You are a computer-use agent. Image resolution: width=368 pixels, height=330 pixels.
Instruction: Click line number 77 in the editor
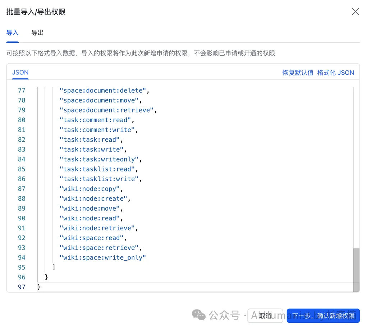pos(21,90)
